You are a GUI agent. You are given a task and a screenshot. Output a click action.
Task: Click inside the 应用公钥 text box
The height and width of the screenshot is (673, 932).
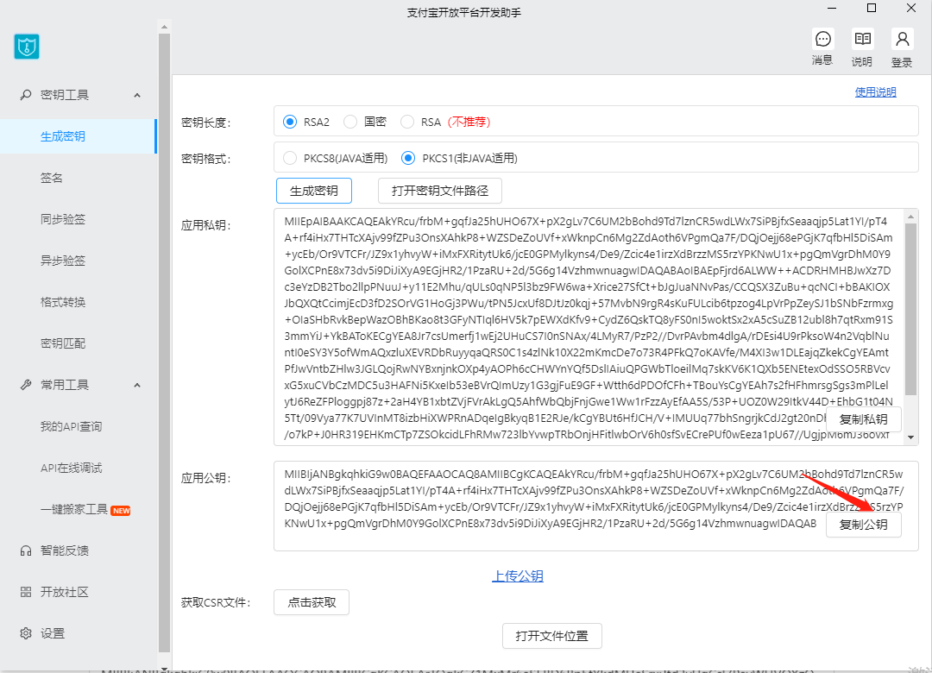pos(596,506)
